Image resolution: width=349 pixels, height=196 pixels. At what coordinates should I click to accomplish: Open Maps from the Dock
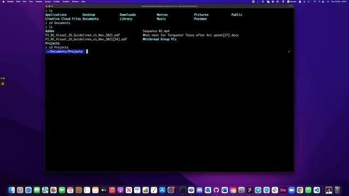point(45,190)
